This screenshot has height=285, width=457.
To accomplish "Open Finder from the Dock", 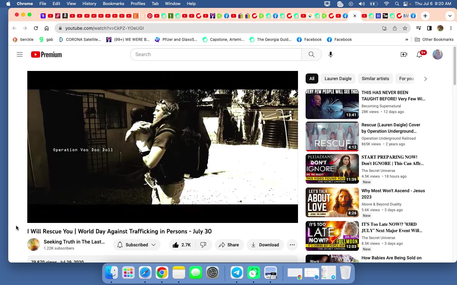I will click(111, 272).
